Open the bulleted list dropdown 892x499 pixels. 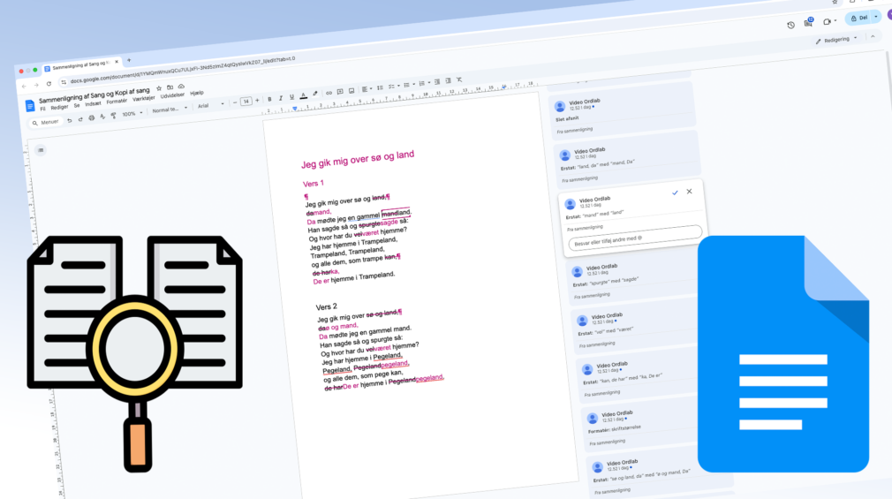point(409,85)
